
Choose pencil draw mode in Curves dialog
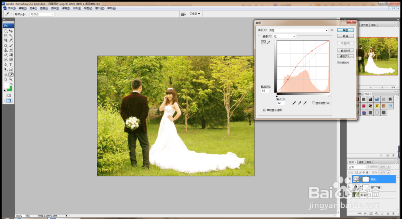[269, 42]
